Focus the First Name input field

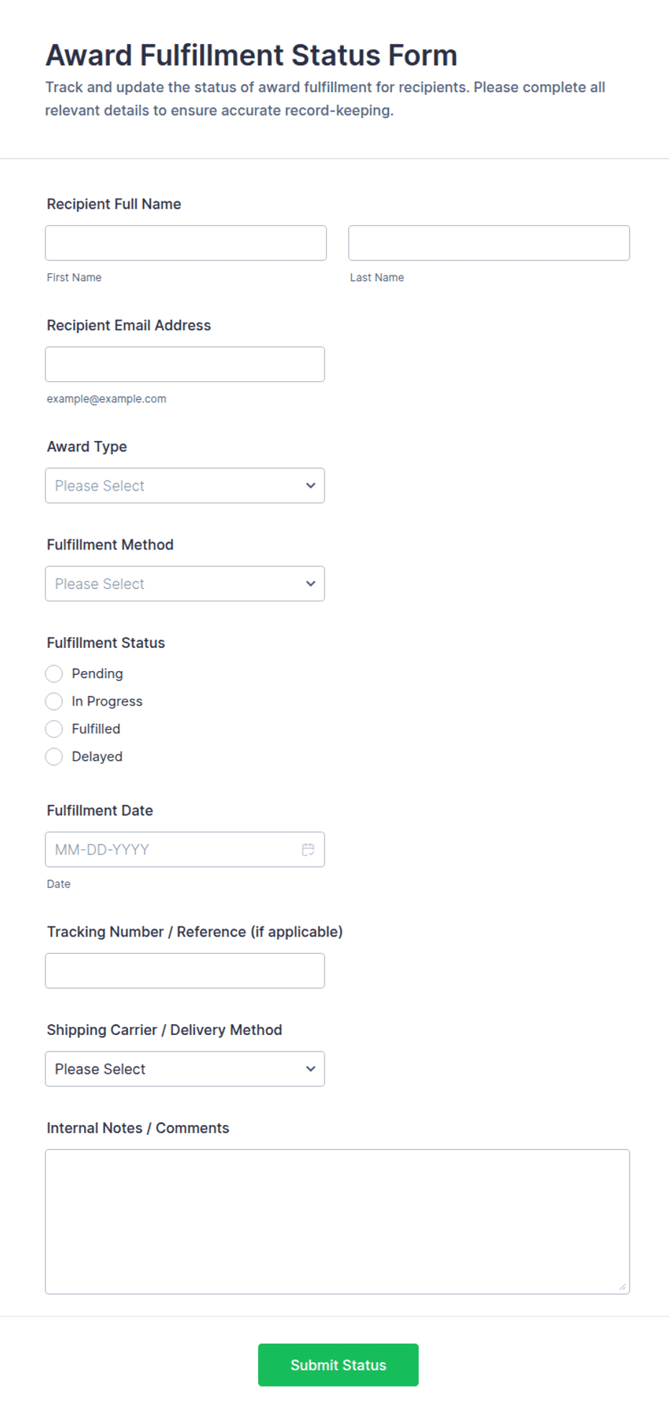pos(186,243)
